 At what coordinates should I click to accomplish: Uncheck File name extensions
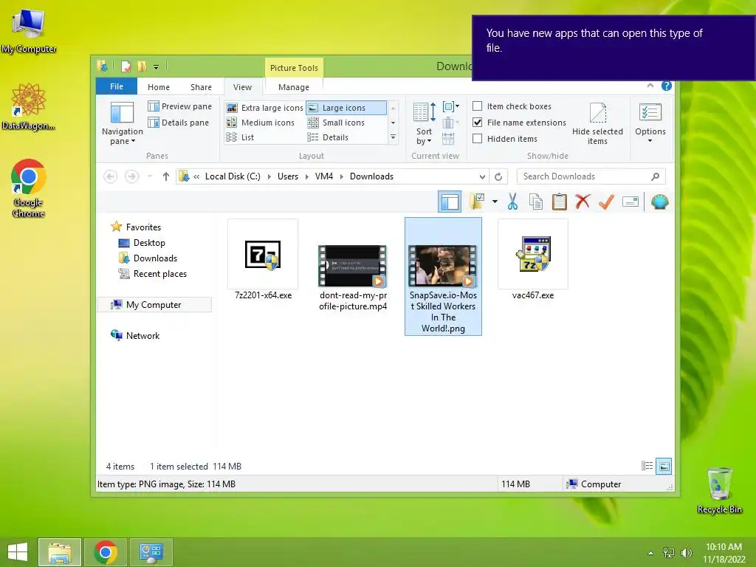pos(478,123)
